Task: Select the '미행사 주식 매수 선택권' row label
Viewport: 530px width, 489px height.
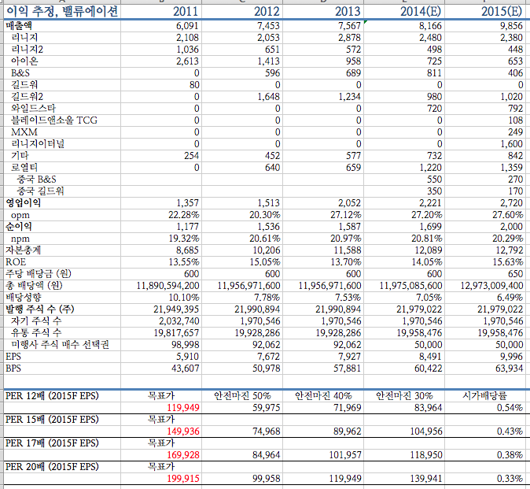Action: click(61, 345)
